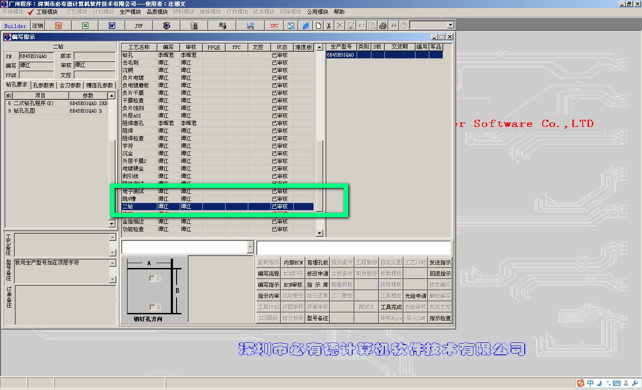
Task: Click the 工具完成 button
Action: coord(391,307)
